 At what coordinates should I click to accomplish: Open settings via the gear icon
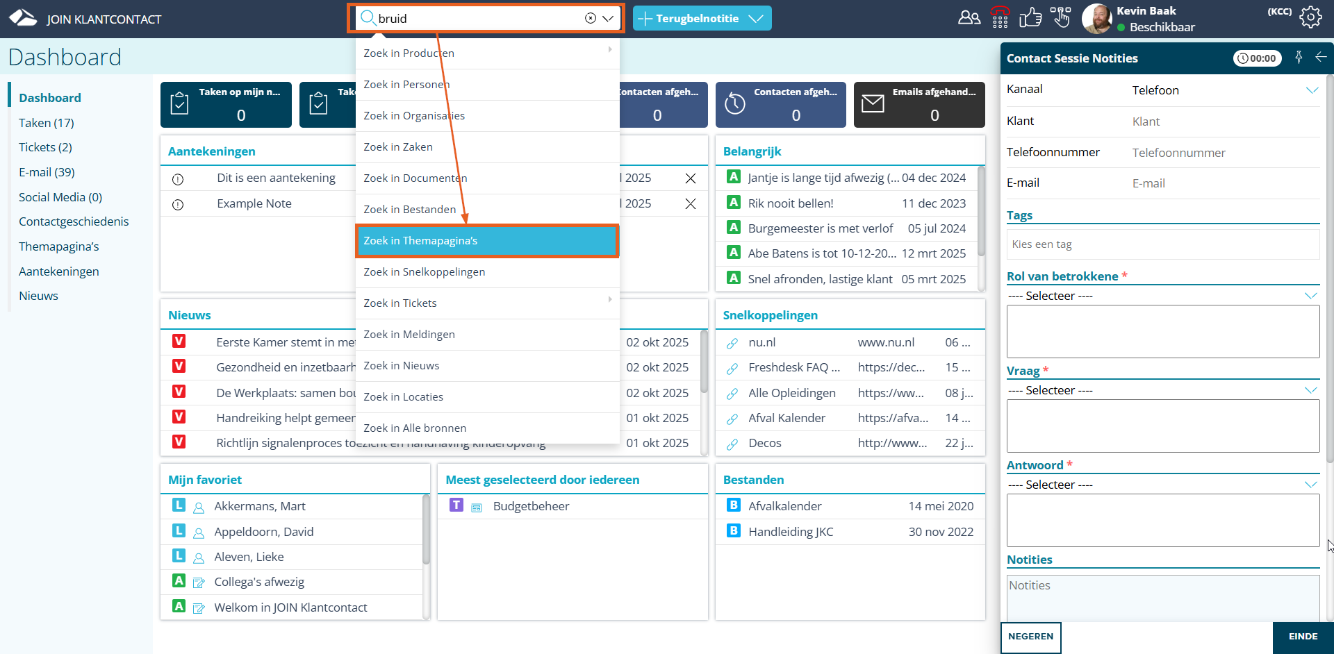[1310, 17]
